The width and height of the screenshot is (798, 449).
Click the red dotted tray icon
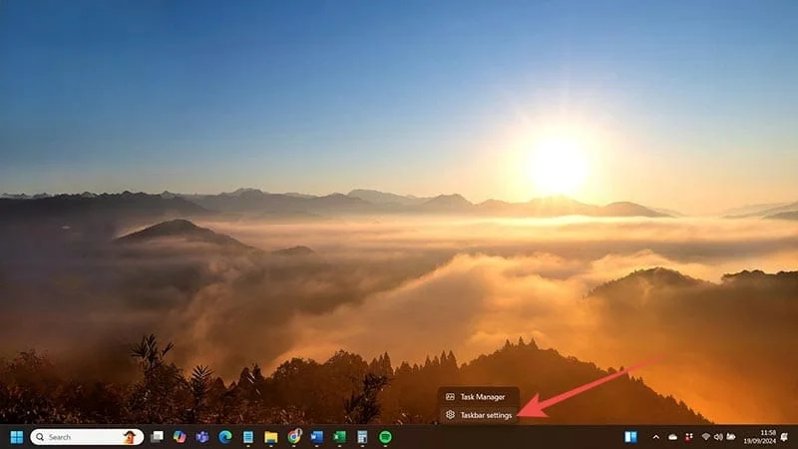click(688, 437)
